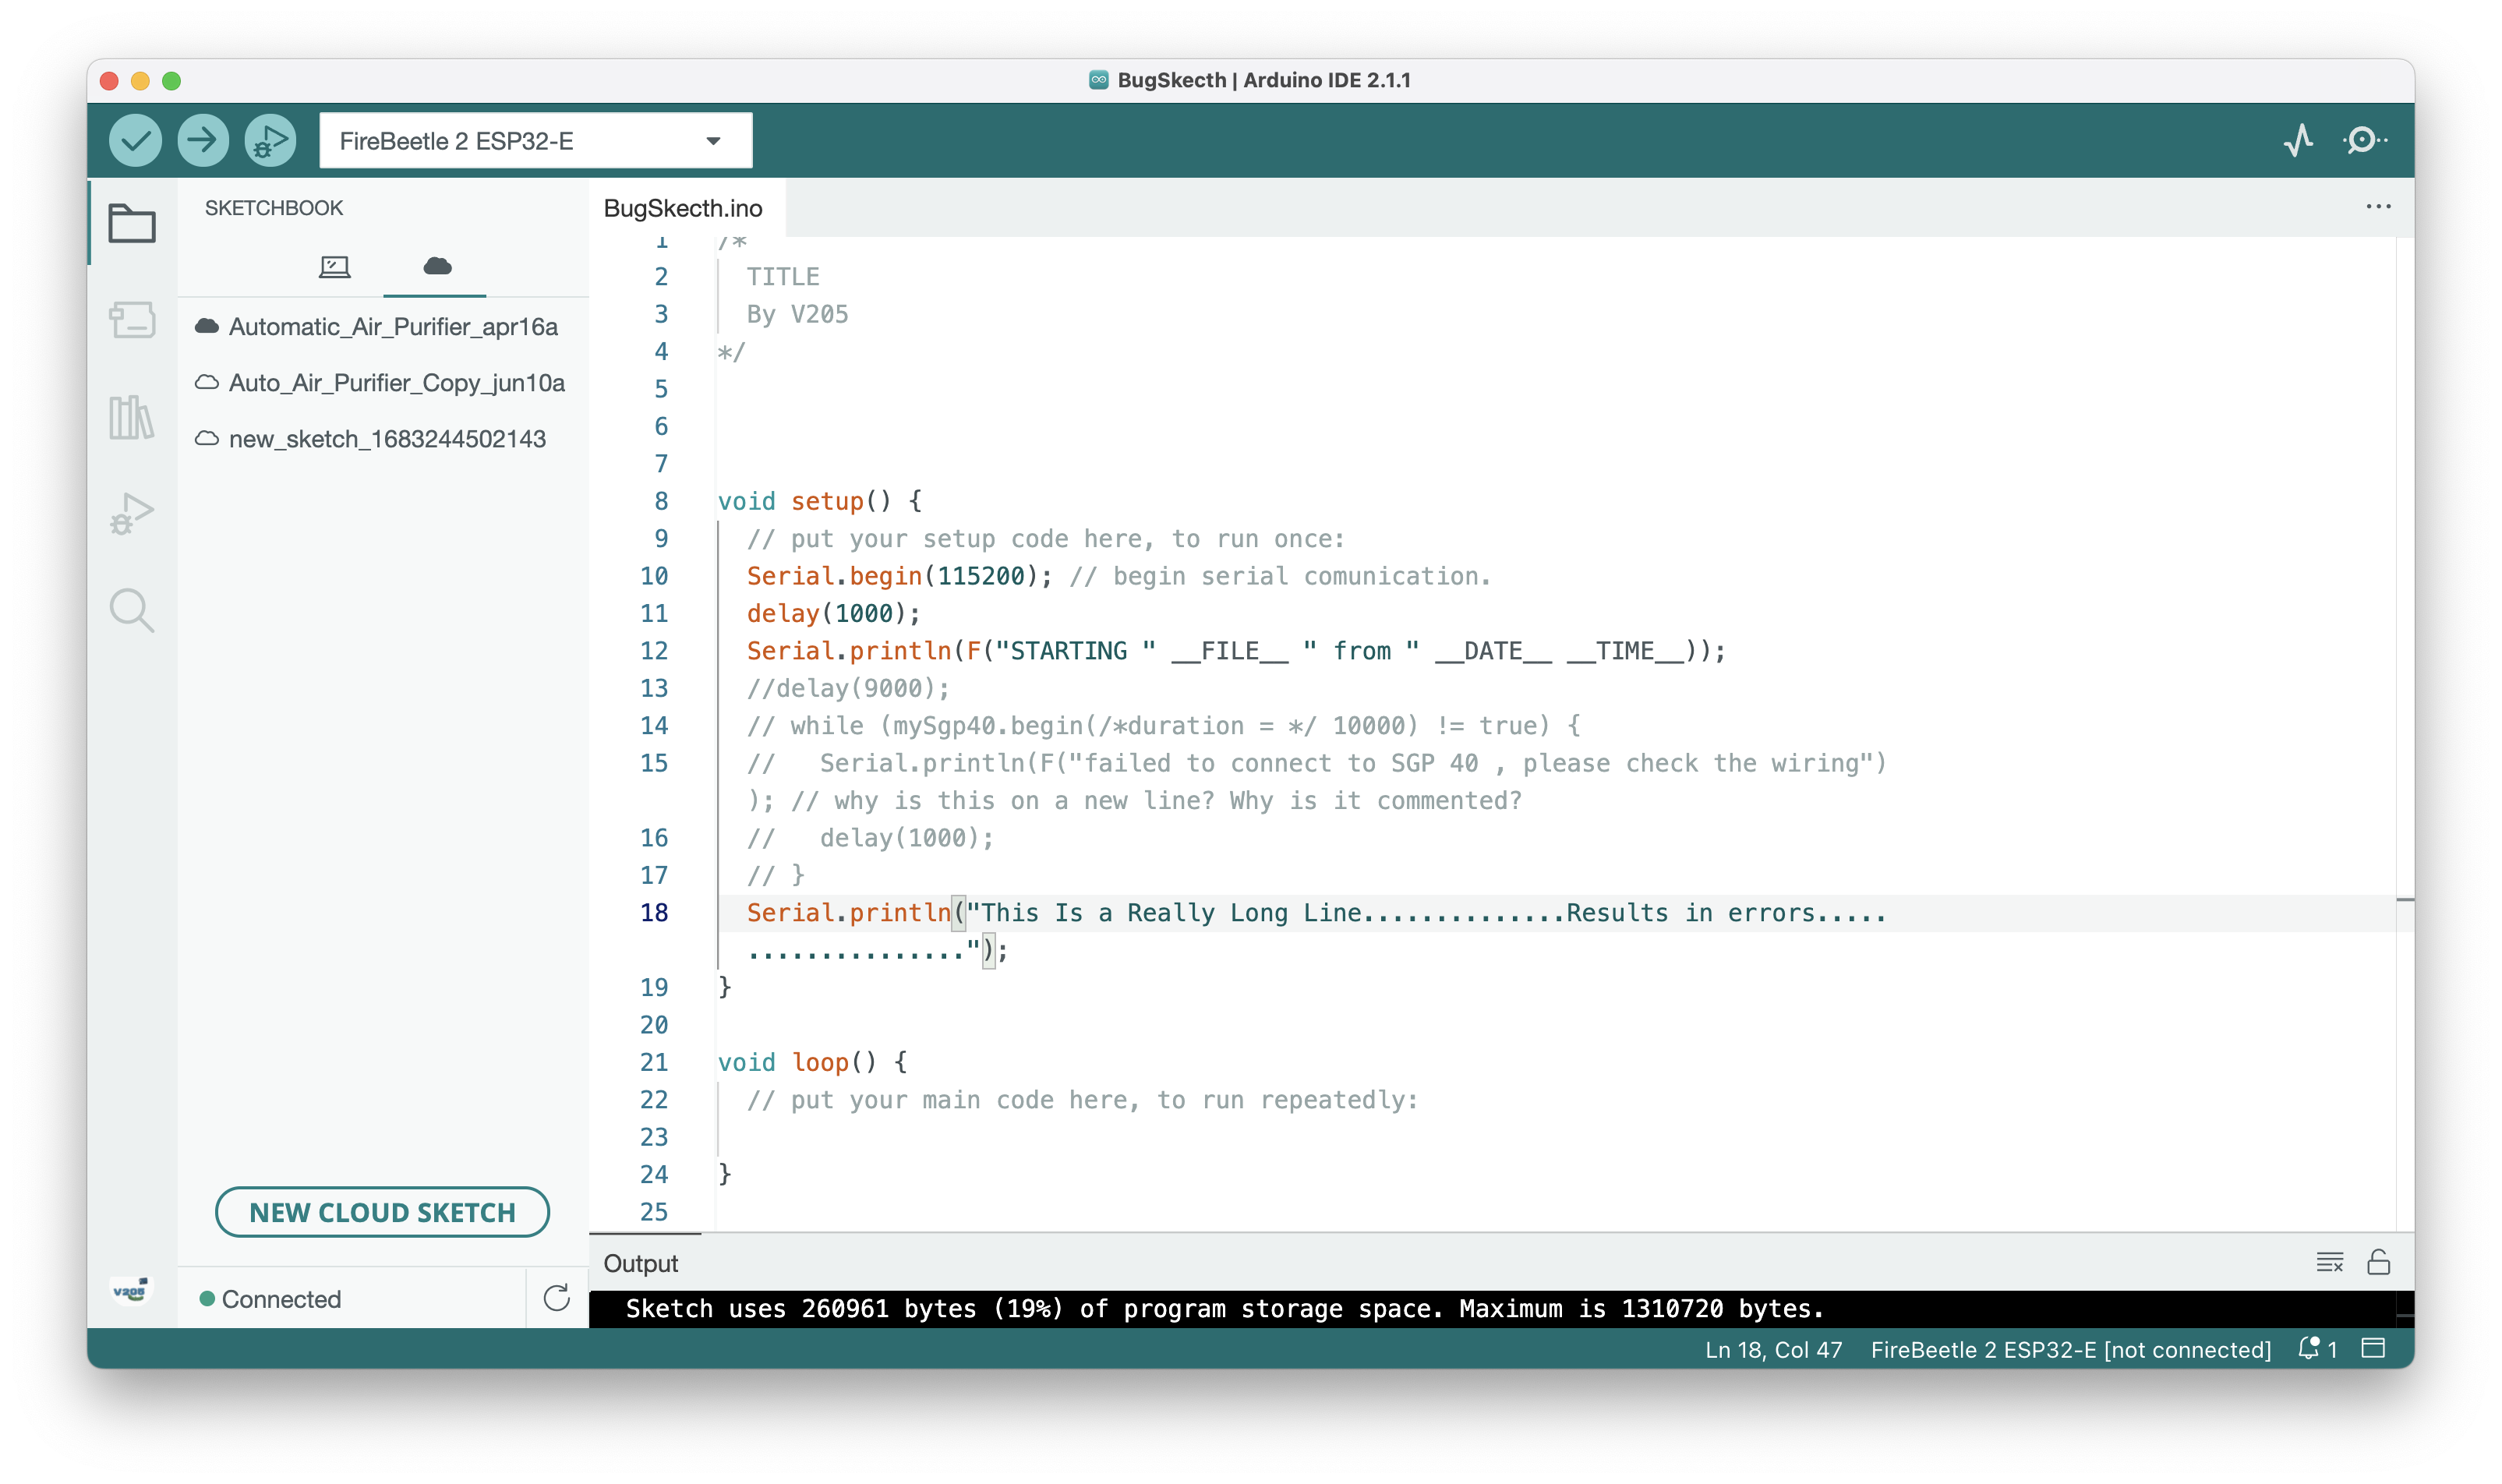
Task: Click the NEW CLOUD SKETCH button
Action: pyautogui.click(x=382, y=1212)
